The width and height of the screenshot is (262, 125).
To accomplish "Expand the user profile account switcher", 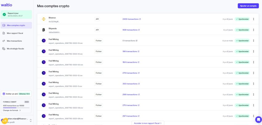I will (31, 120).
